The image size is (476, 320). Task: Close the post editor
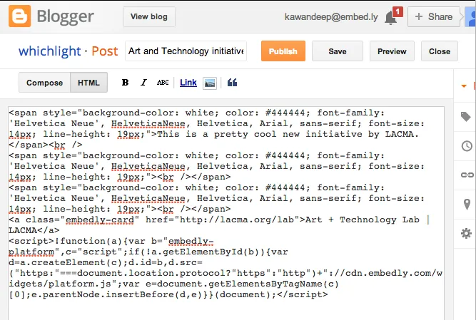point(440,51)
